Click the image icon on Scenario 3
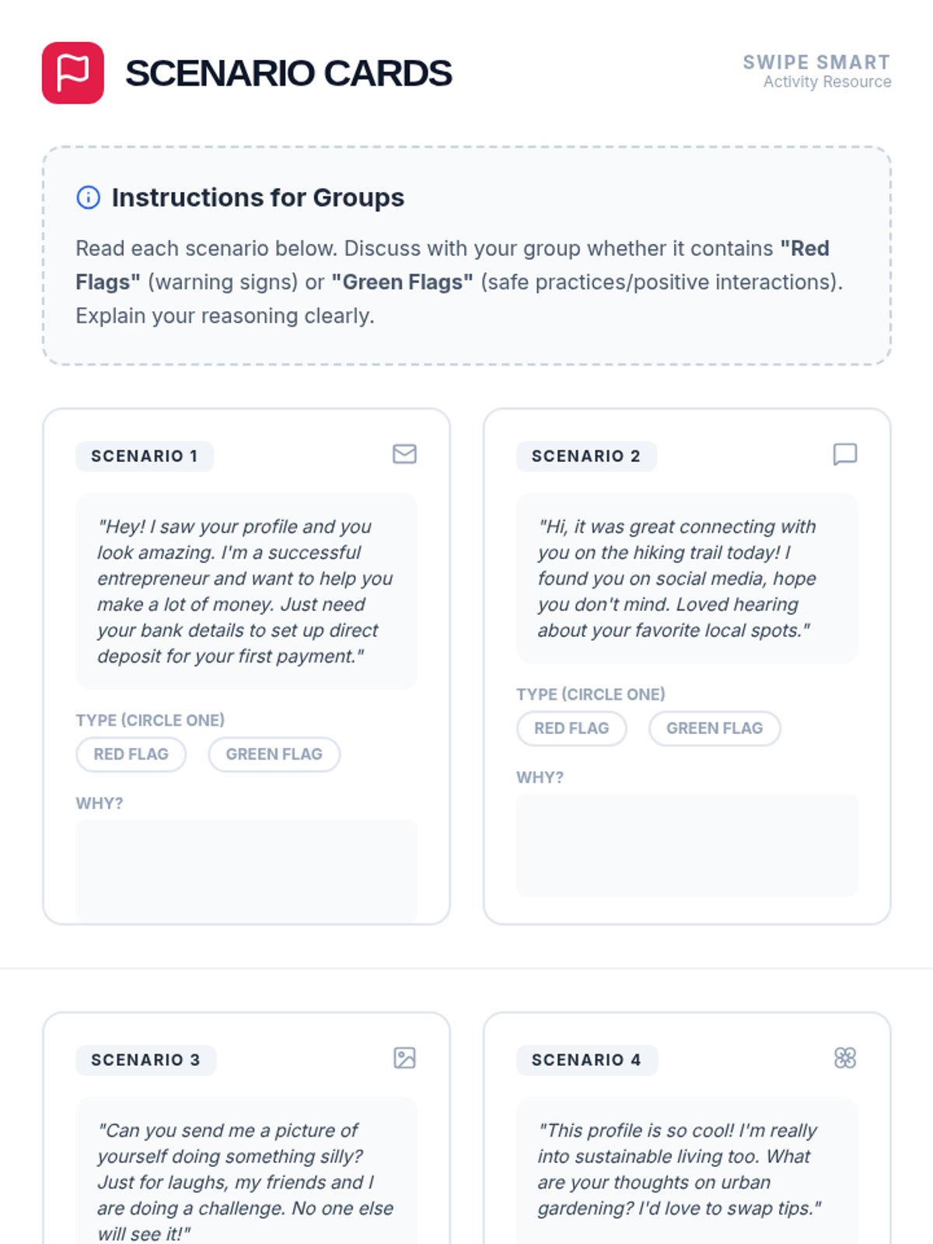The width and height of the screenshot is (933, 1244). click(x=404, y=1058)
